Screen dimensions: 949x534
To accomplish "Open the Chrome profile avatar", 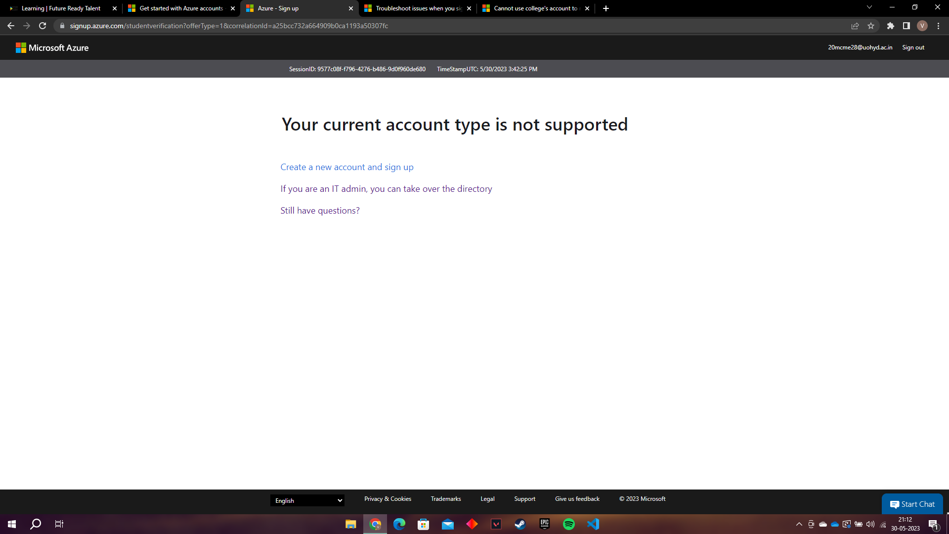I will [x=922, y=26].
